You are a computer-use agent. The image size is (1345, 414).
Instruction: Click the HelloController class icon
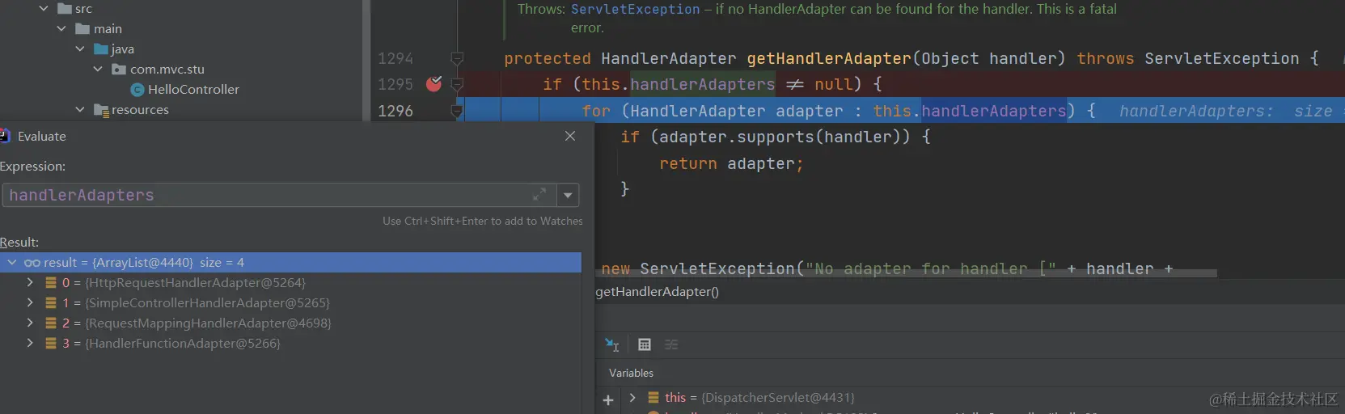[137, 89]
